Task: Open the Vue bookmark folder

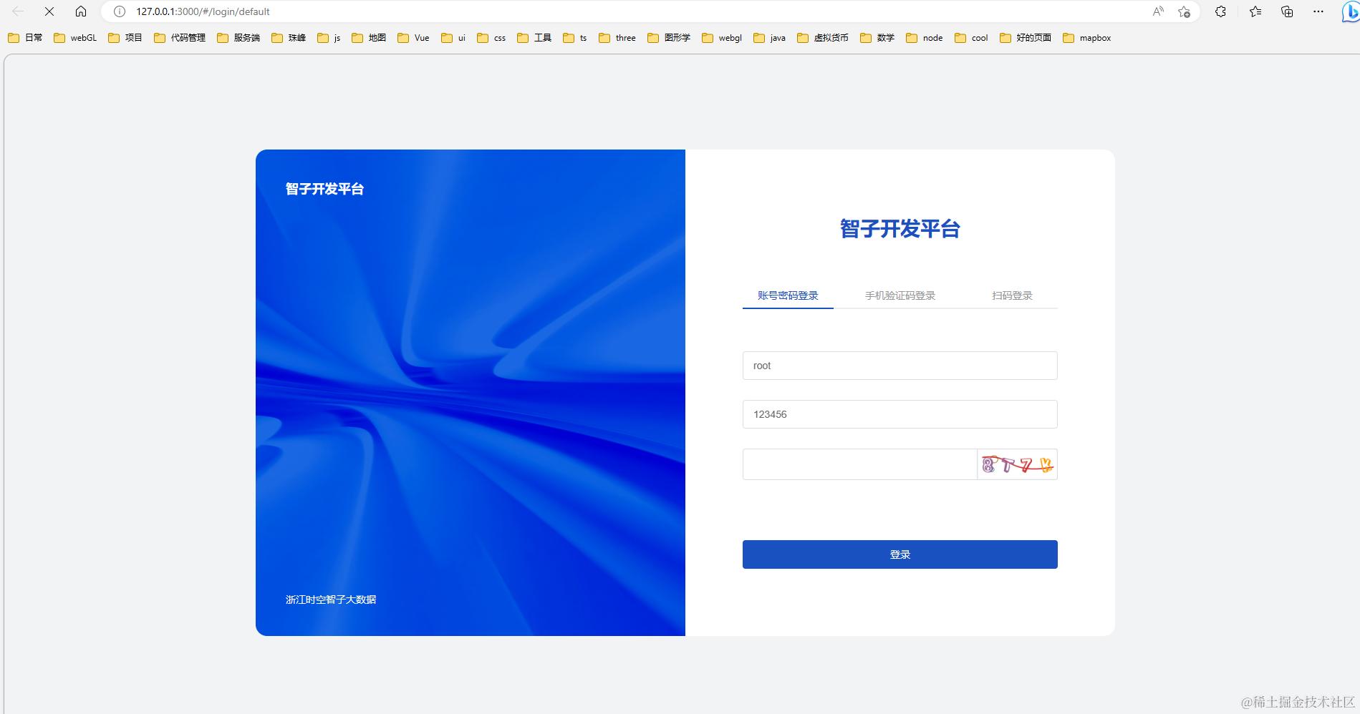Action: [x=413, y=38]
